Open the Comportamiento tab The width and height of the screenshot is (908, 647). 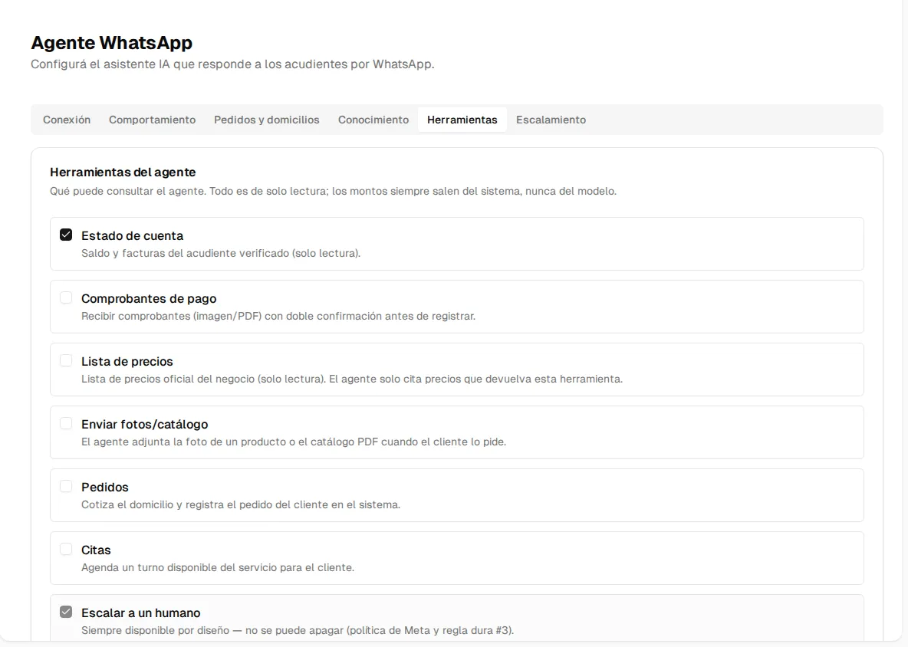coord(153,120)
